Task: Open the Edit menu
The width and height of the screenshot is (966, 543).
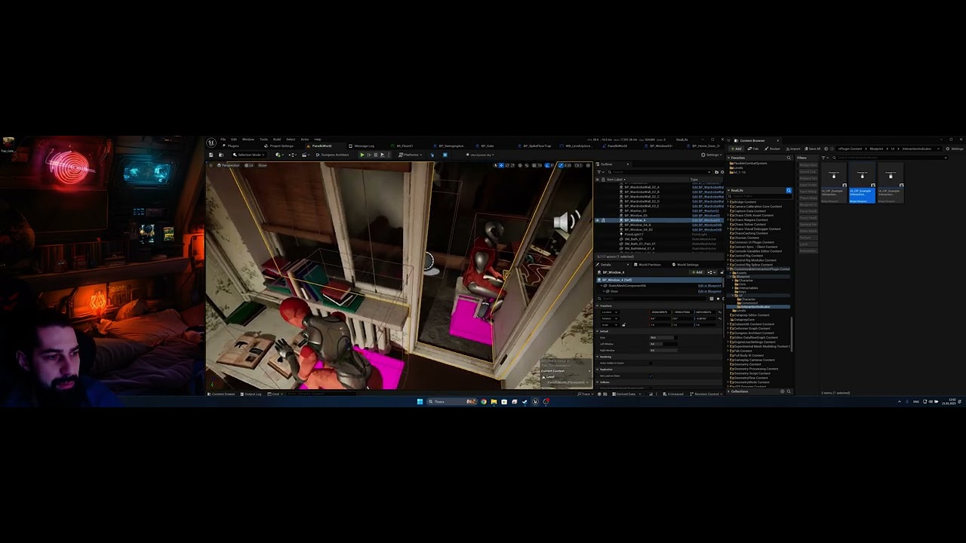Action: [233, 140]
